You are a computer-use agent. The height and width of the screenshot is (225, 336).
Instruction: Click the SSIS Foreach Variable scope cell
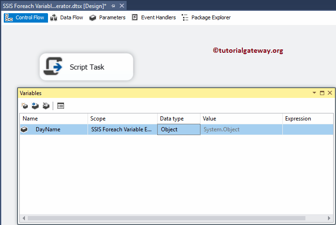tap(122, 129)
